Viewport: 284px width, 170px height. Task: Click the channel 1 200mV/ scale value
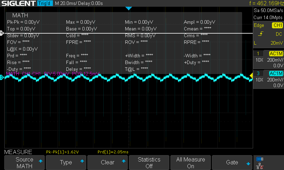pos(275,60)
